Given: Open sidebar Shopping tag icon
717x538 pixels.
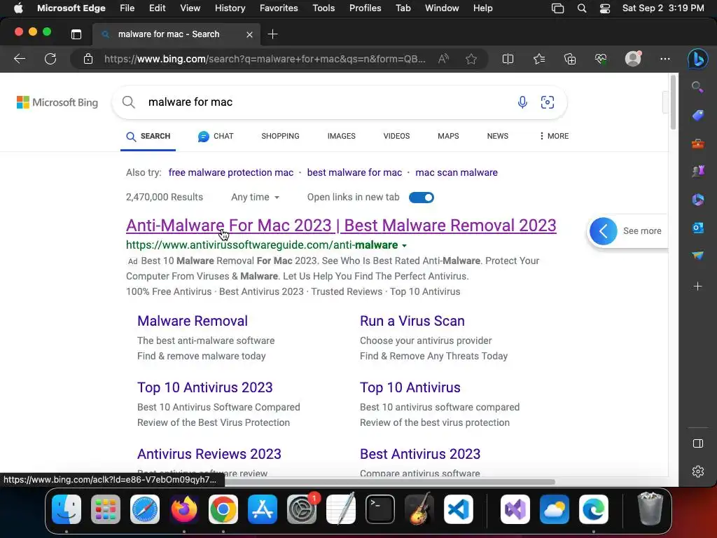Looking at the screenshot, I should tap(698, 116).
